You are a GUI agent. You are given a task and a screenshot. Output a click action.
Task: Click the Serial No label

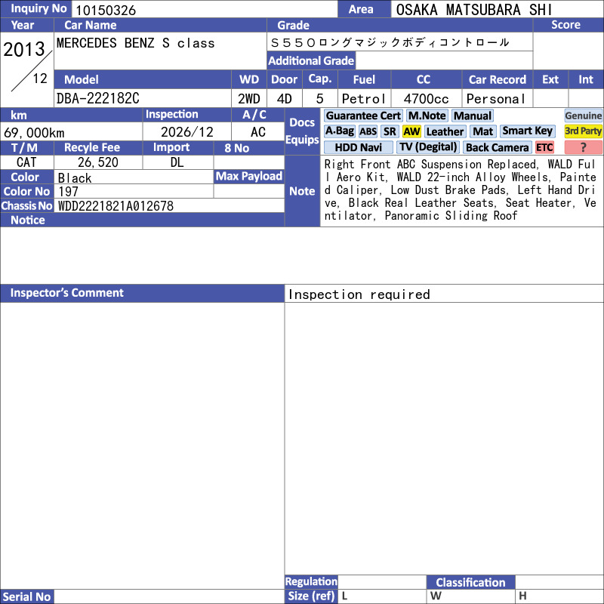coord(26,596)
